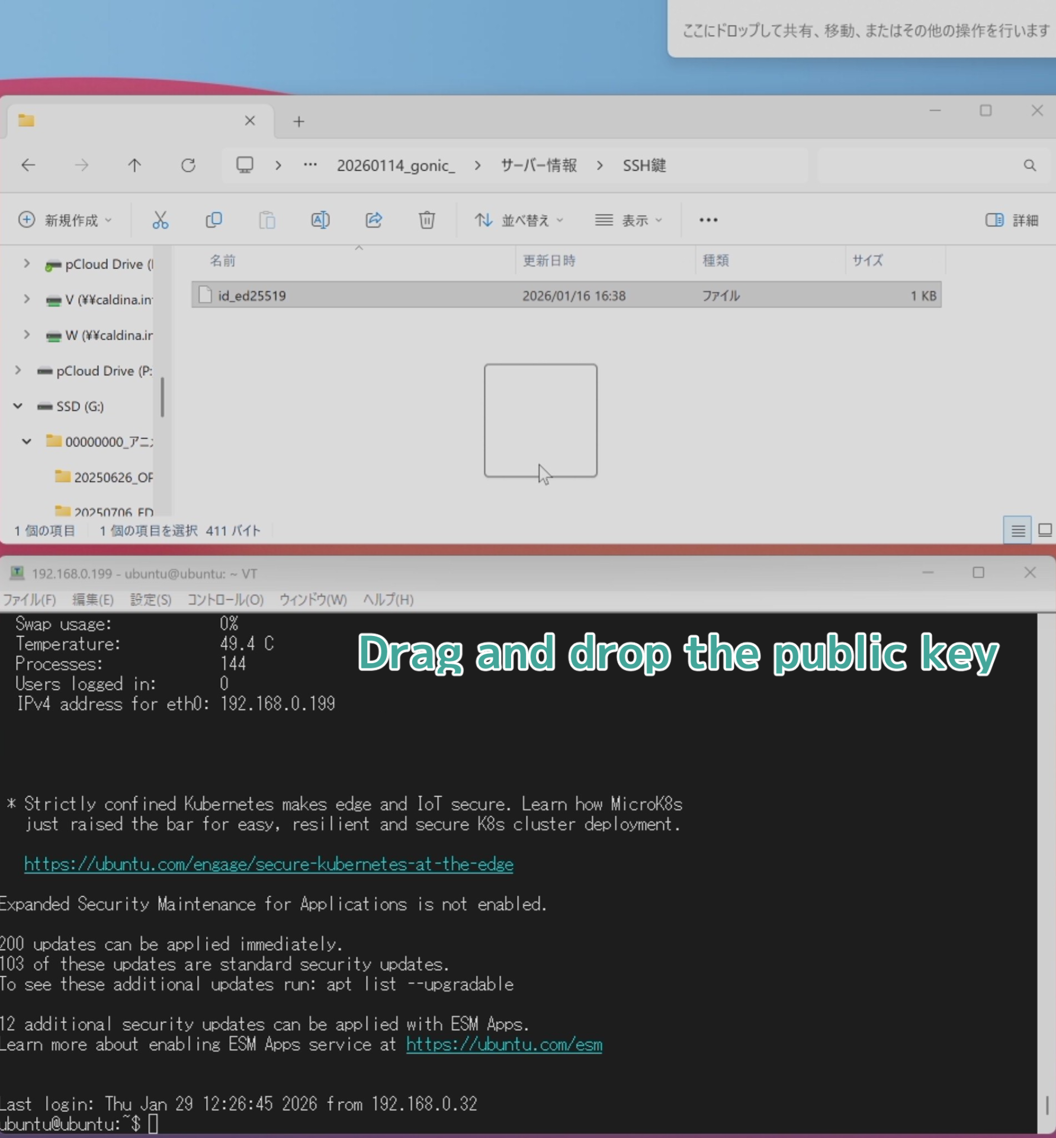Open the ファイル(F) menu in terminal
Screen dimensions: 1056x1138
(30, 600)
